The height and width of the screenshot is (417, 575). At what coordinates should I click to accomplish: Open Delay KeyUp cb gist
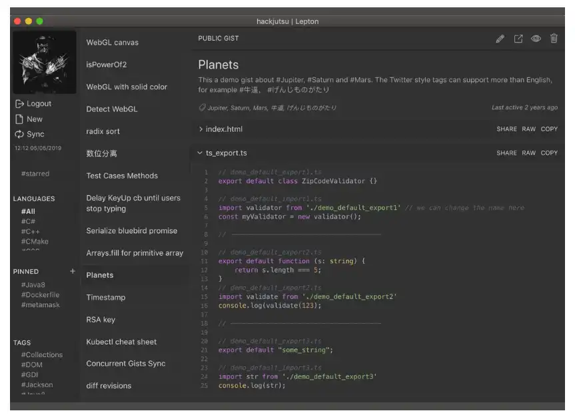(x=133, y=203)
